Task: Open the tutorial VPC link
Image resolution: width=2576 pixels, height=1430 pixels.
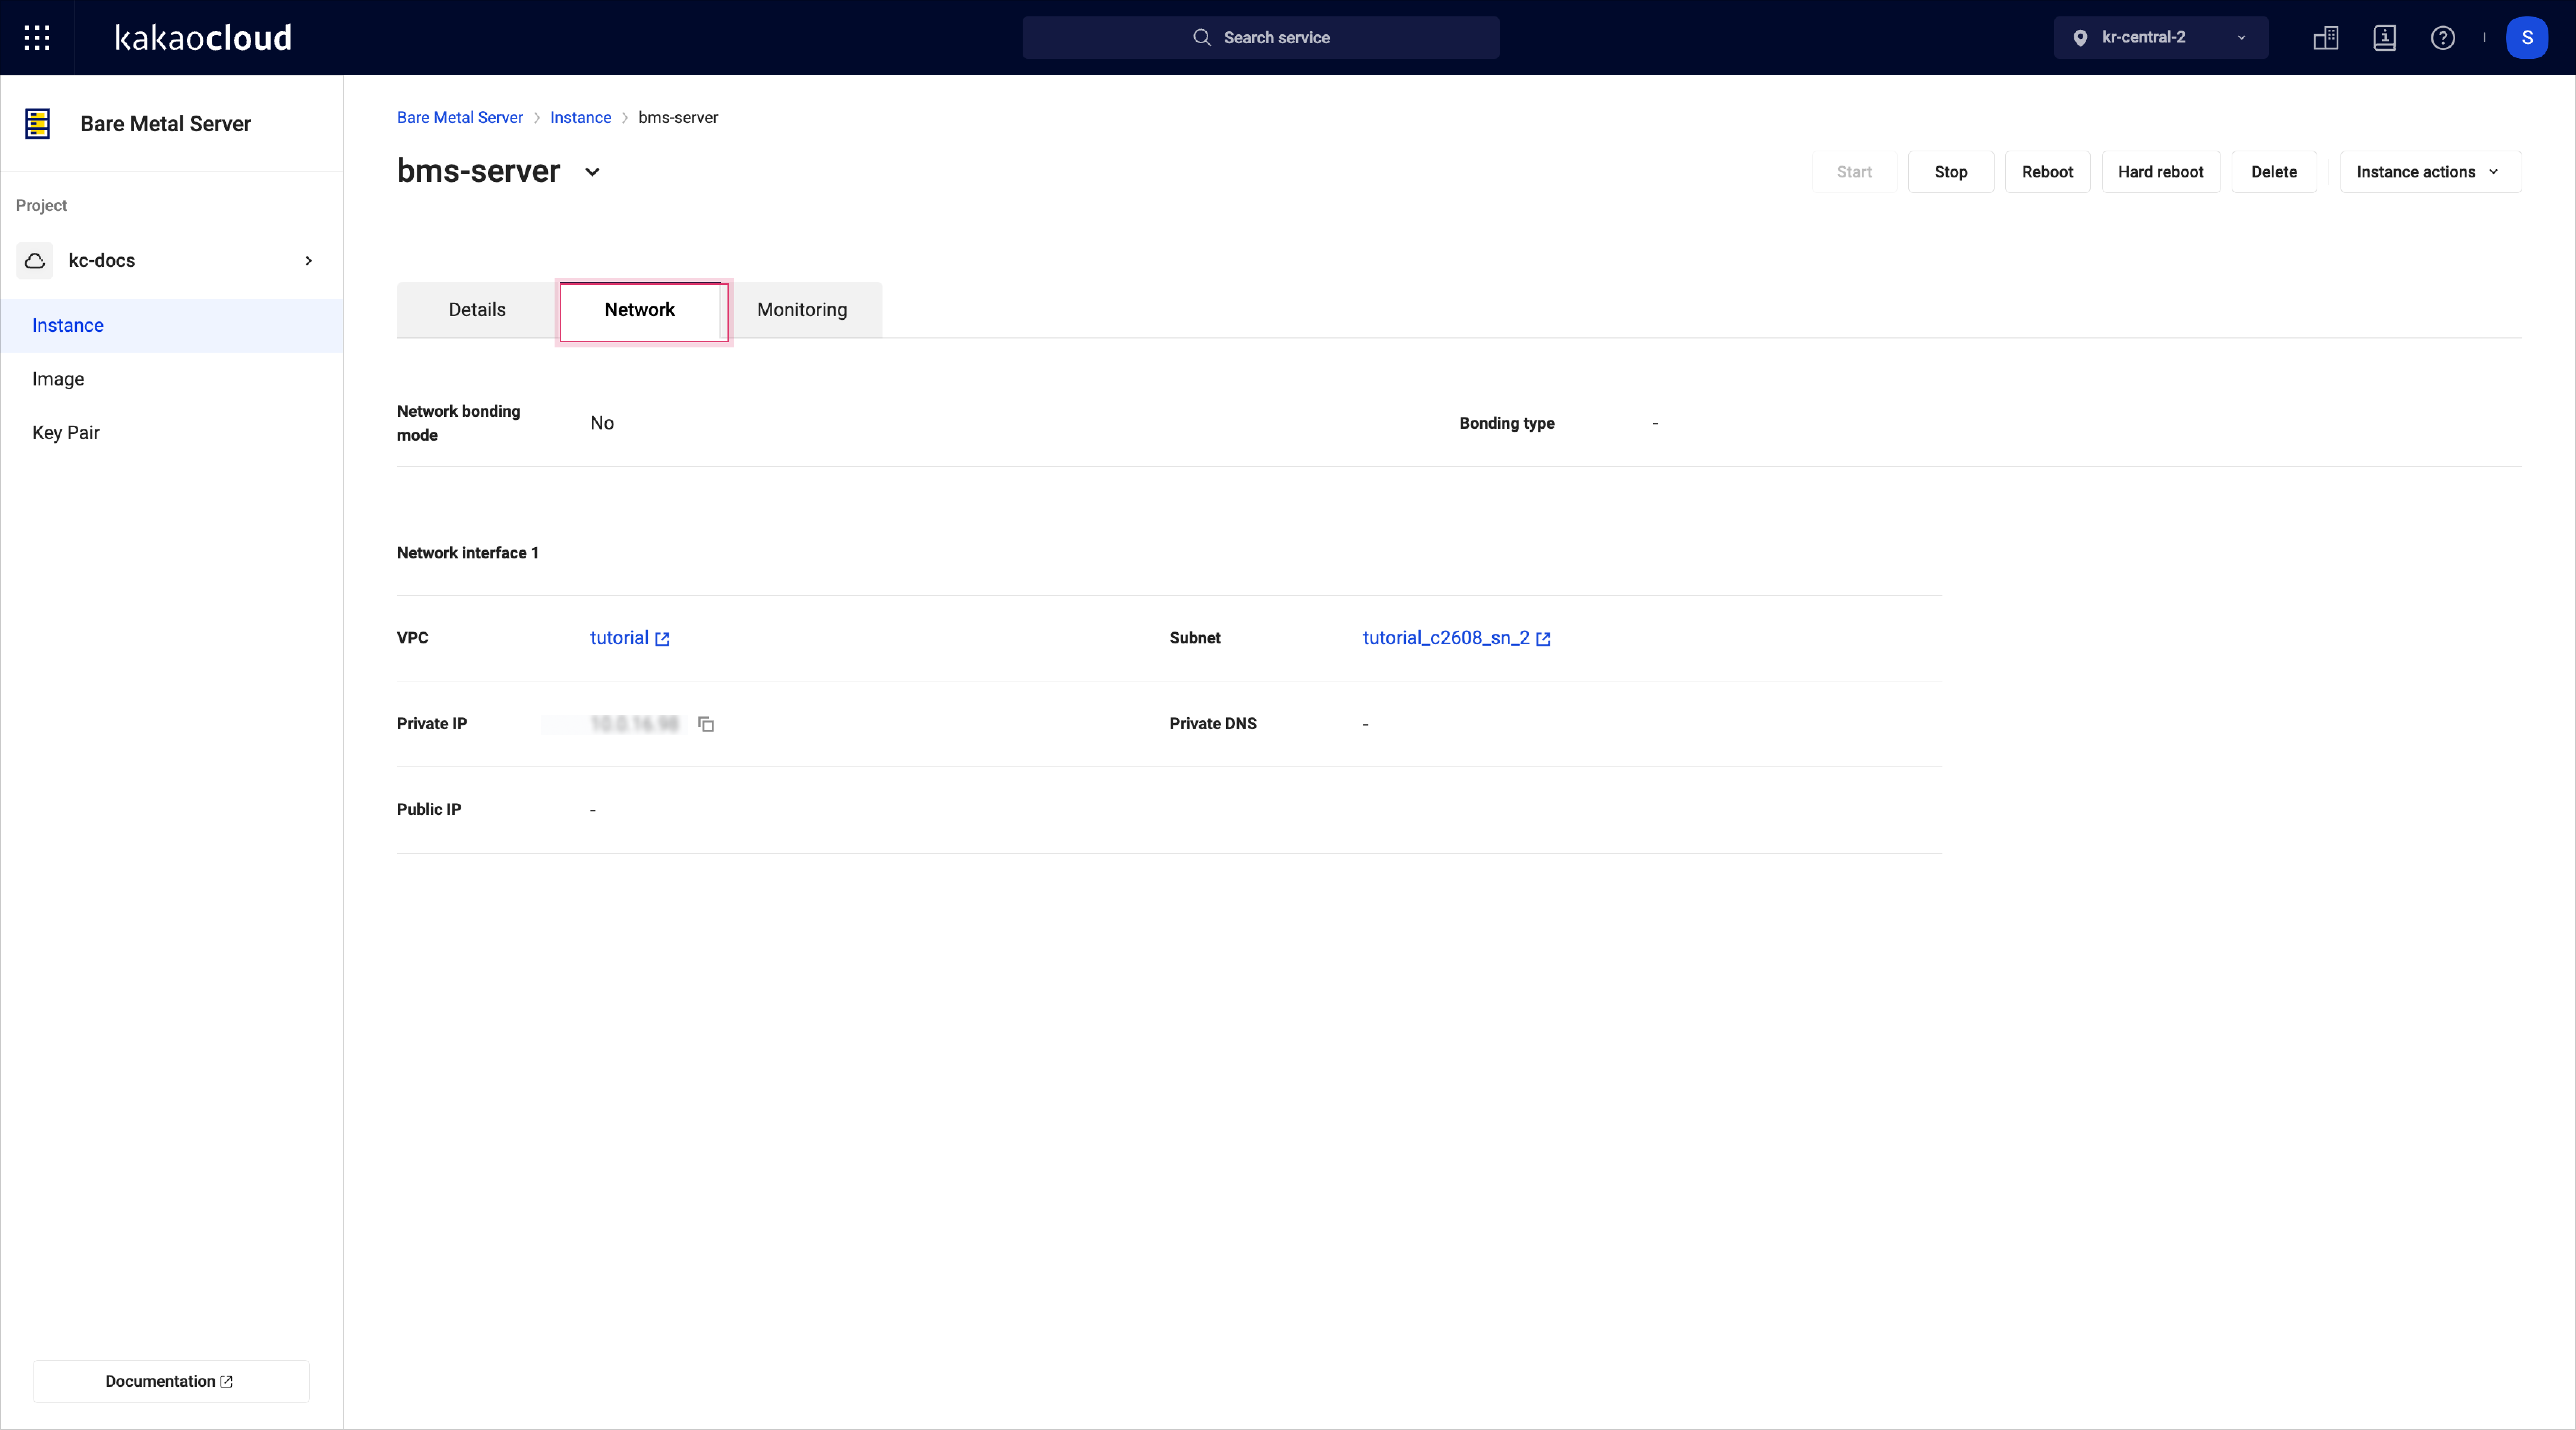Action: pos(619,638)
